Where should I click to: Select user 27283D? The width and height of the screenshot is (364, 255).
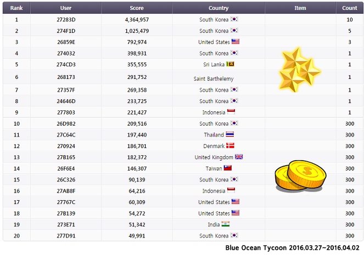coord(66,20)
